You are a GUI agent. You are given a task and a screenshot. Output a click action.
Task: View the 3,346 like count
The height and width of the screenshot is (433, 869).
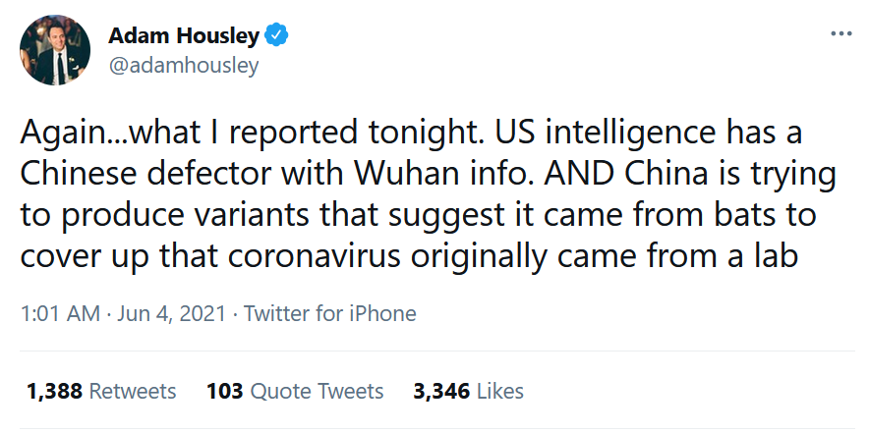click(x=441, y=391)
